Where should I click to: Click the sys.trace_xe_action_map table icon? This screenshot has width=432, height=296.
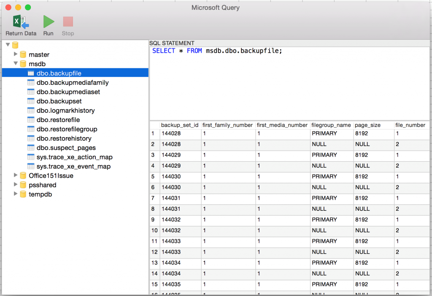(x=31, y=157)
